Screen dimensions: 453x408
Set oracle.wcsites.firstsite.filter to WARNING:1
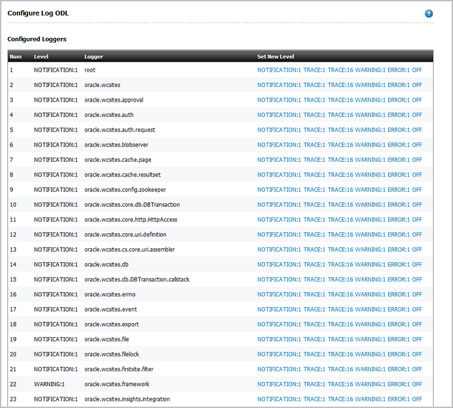pos(370,369)
